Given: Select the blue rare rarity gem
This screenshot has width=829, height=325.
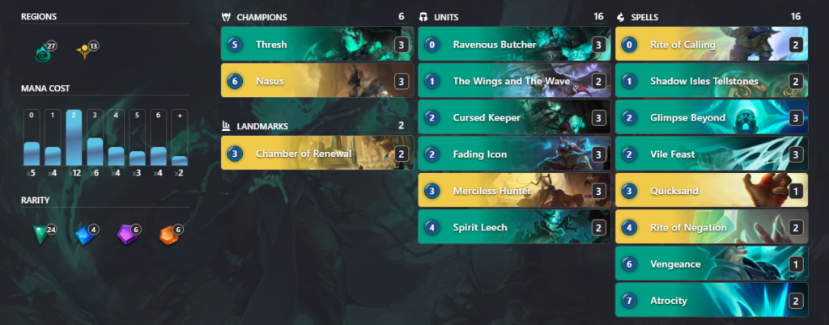Looking at the screenshot, I should (x=84, y=234).
